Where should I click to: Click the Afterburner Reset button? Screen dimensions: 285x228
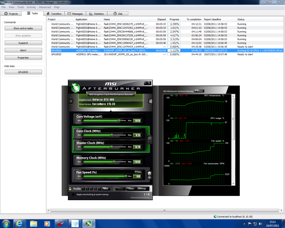tap(131, 189)
